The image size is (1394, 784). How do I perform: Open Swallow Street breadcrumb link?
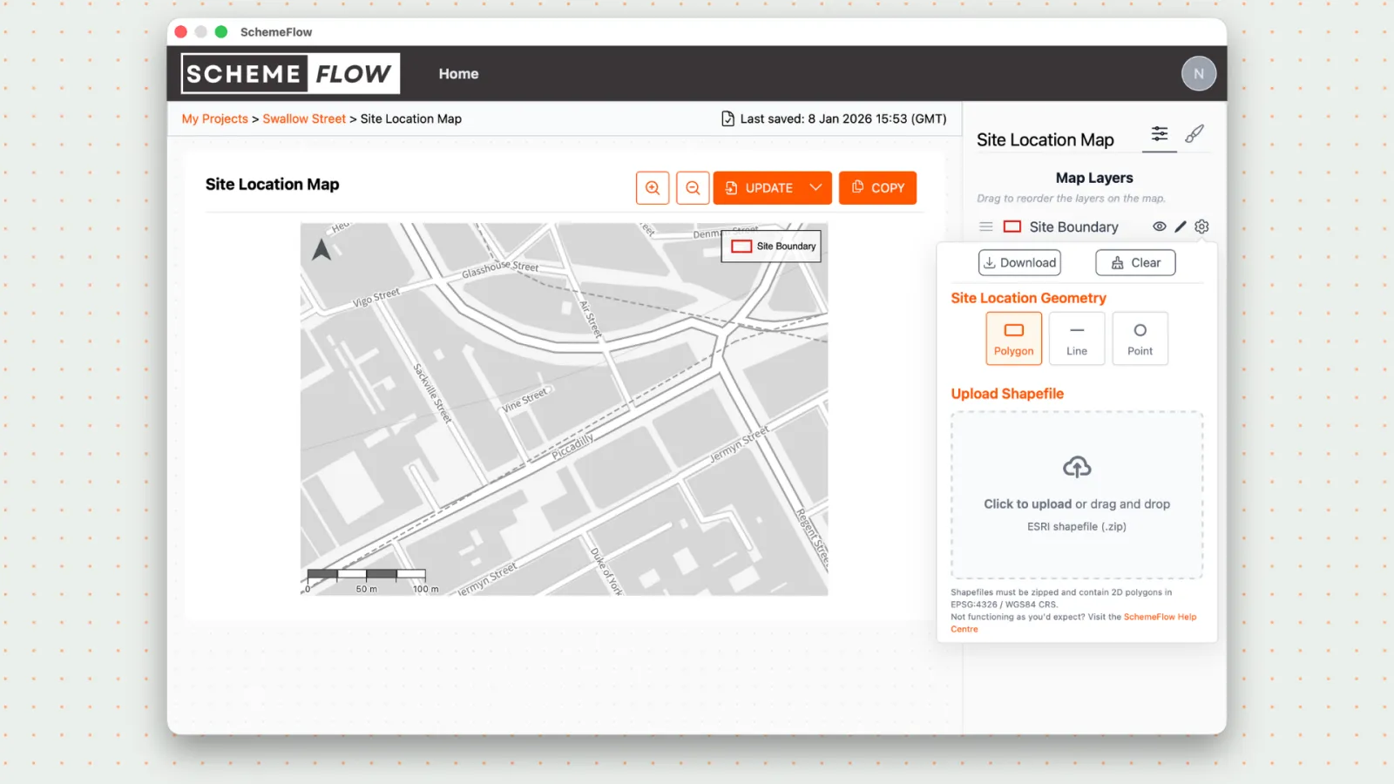click(304, 118)
